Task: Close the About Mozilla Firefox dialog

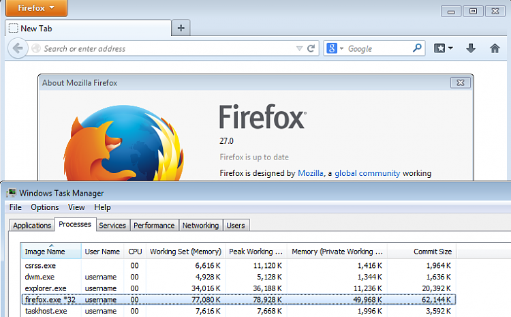Action: 460,83
